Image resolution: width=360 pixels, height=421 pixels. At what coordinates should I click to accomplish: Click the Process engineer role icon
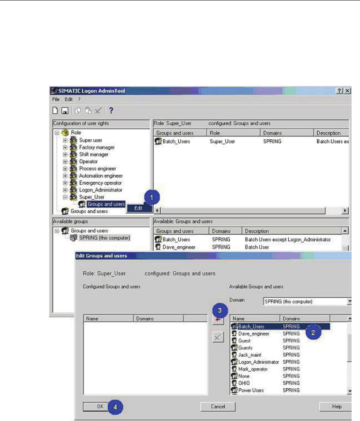click(74, 168)
